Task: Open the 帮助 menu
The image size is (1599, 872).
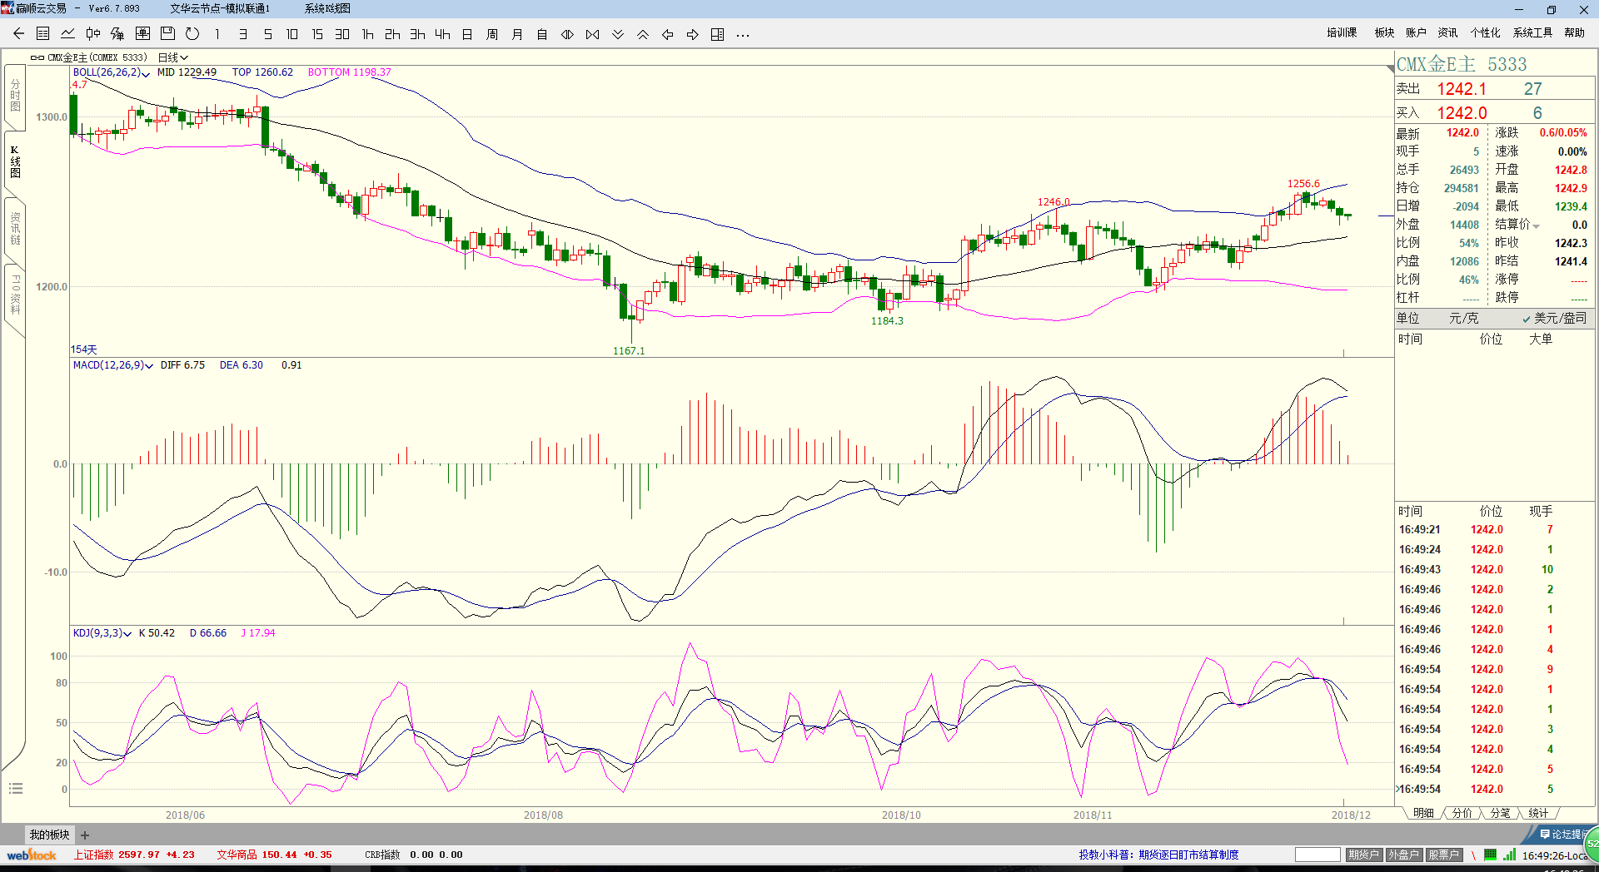Action: pyautogui.click(x=1575, y=32)
